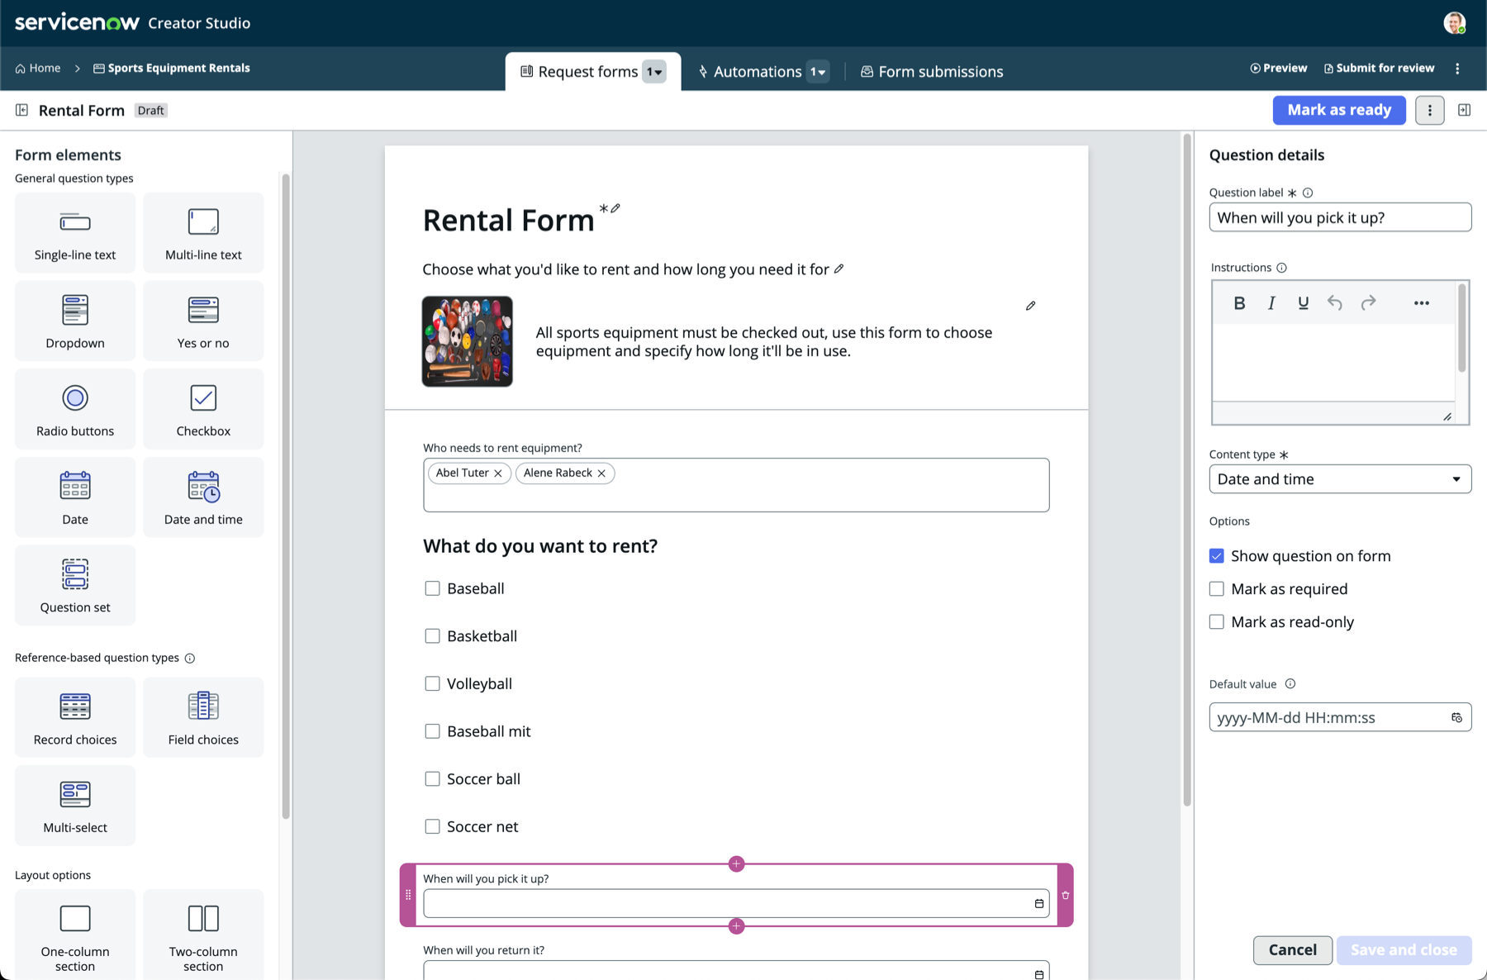Add a Date question element
Viewport: 1487px width, 980px height.
click(75, 497)
